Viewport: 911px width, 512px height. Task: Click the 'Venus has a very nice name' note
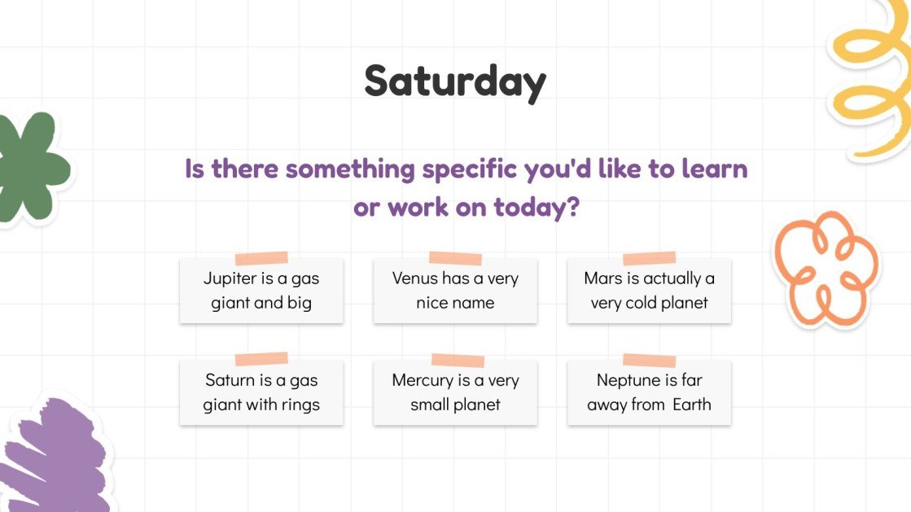tap(455, 291)
